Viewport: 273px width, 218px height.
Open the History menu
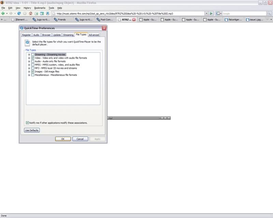point(27,8)
